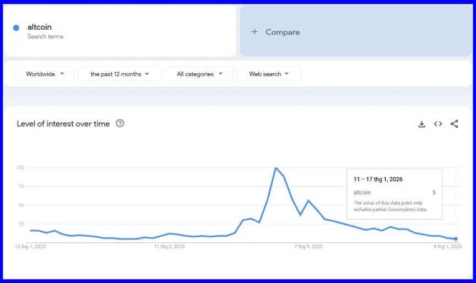Click the blue dot beside altcoin
This screenshot has height=283, width=476.
click(x=16, y=28)
